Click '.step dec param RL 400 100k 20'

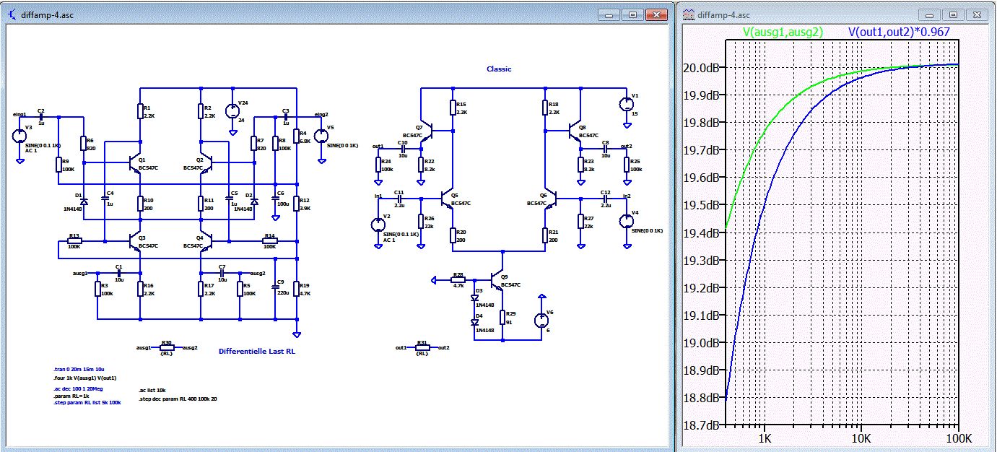coord(177,399)
